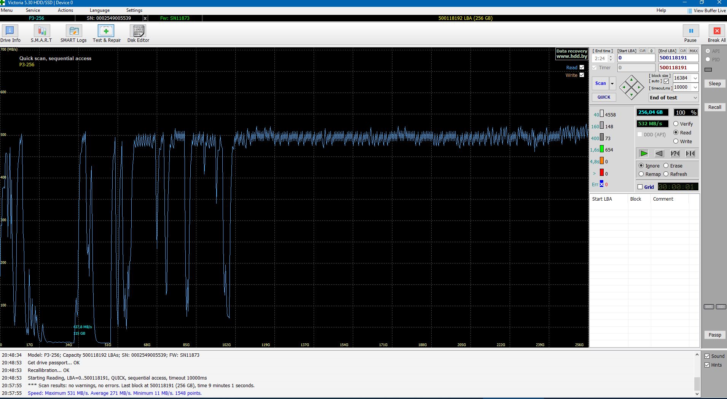Open the End of test dropdown
Screen dimensions: 727x399
(674, 98)
